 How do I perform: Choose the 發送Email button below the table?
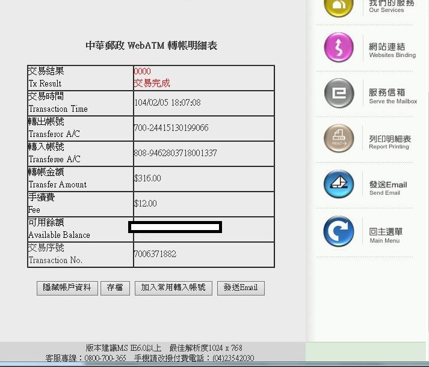click(x=241, y=288)
